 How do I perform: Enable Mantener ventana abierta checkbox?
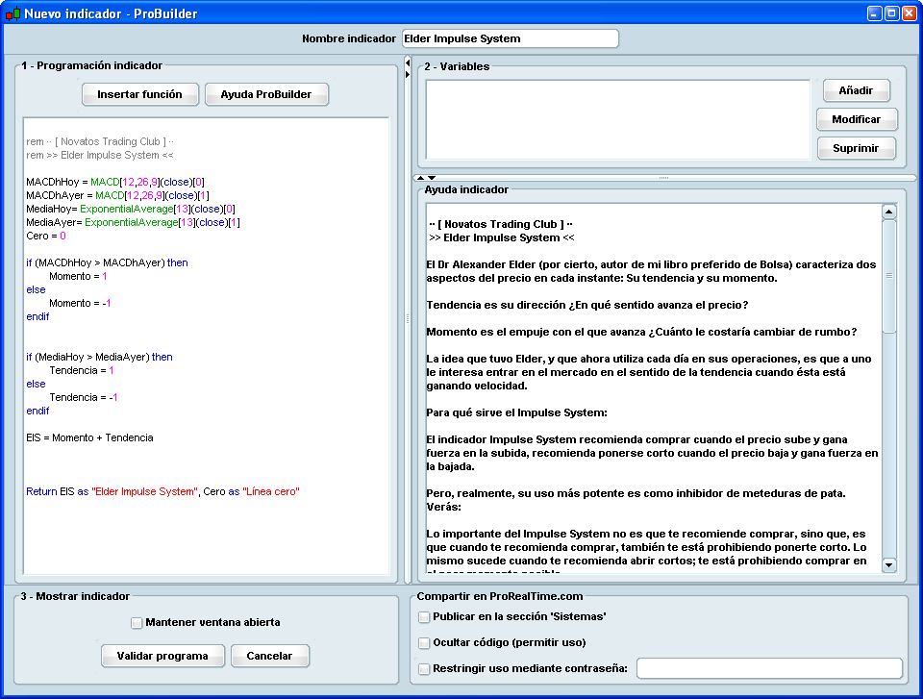coord(137,622)
